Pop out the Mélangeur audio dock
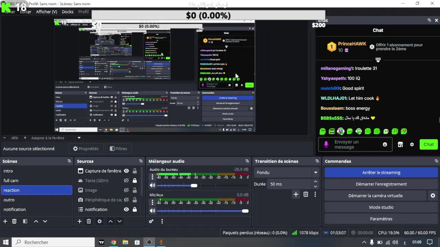 tap(247, 161)
